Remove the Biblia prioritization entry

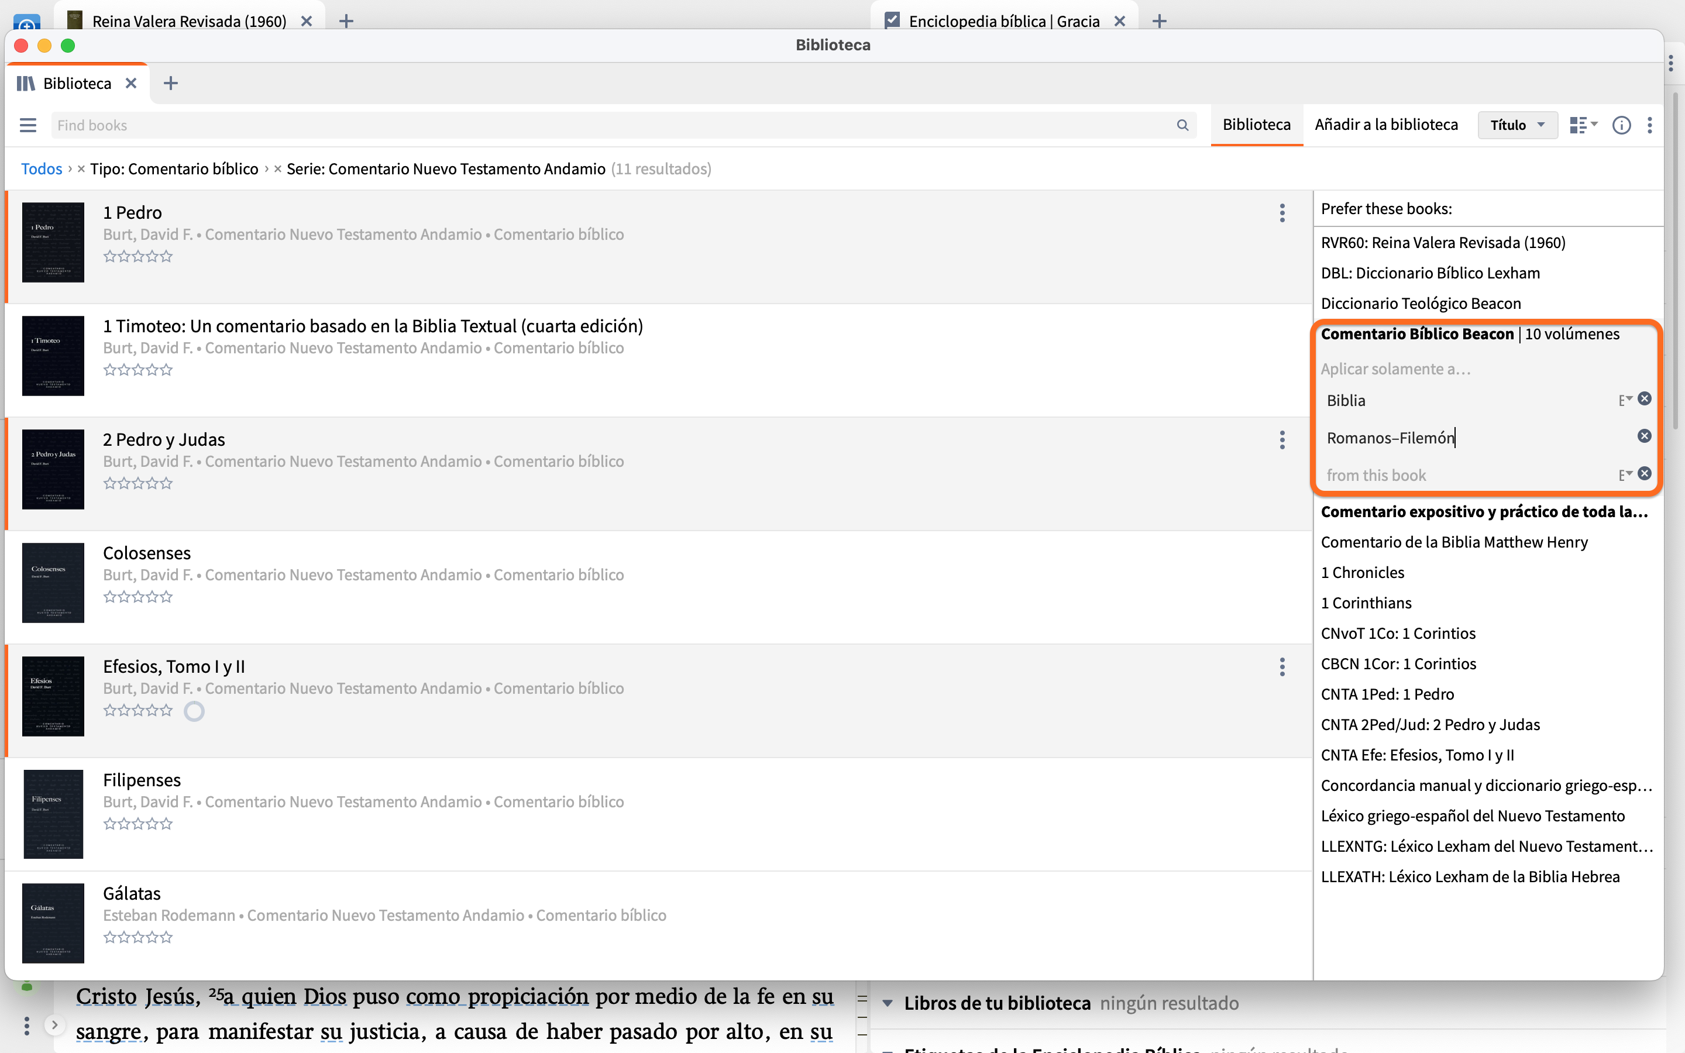coord(1645,398)
